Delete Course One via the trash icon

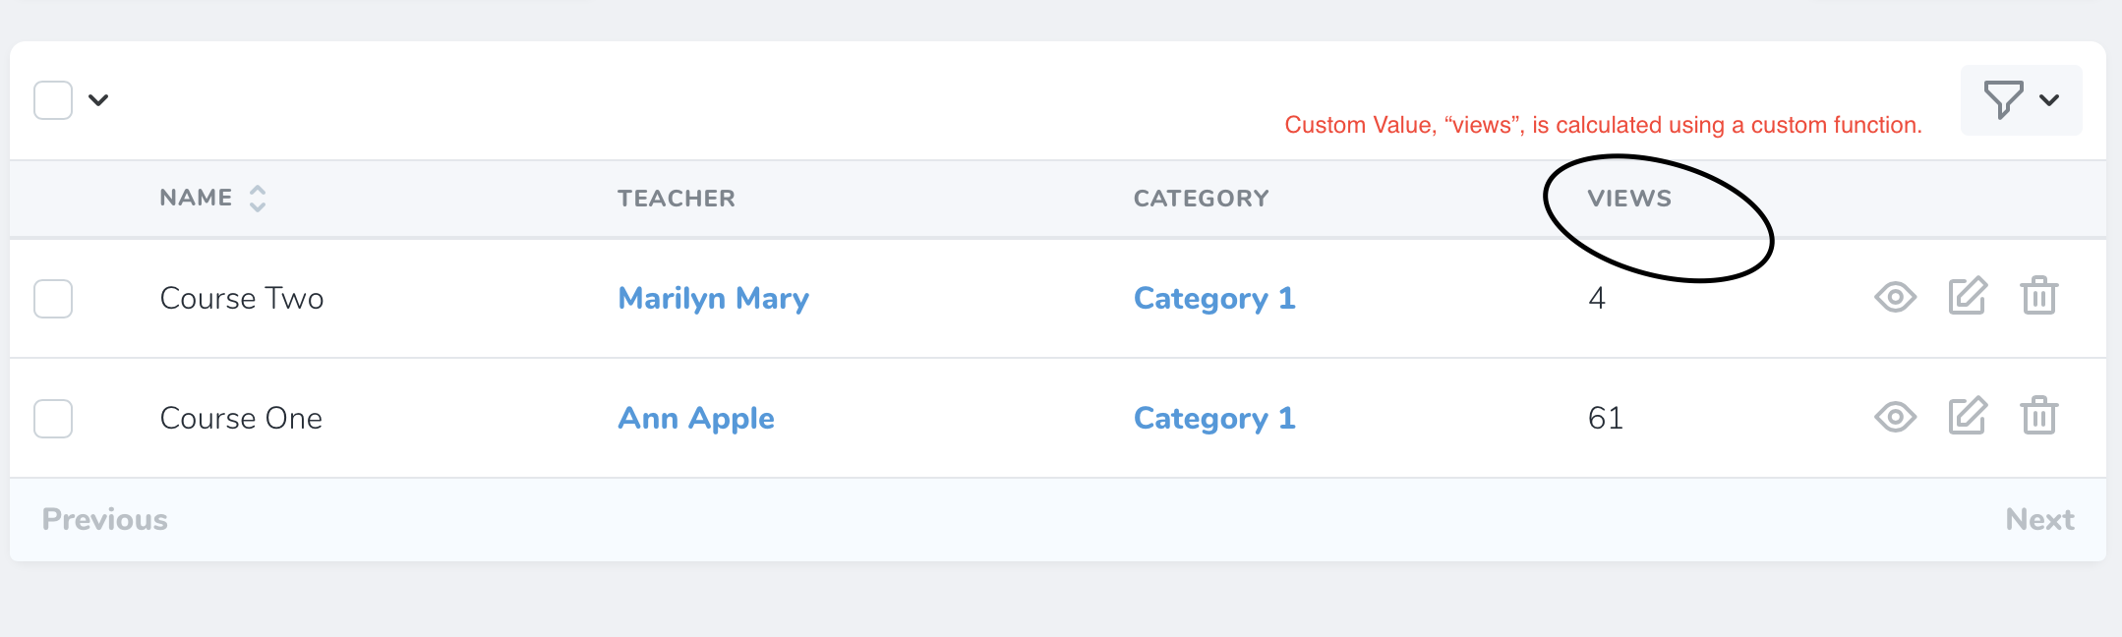point(2038,418)
